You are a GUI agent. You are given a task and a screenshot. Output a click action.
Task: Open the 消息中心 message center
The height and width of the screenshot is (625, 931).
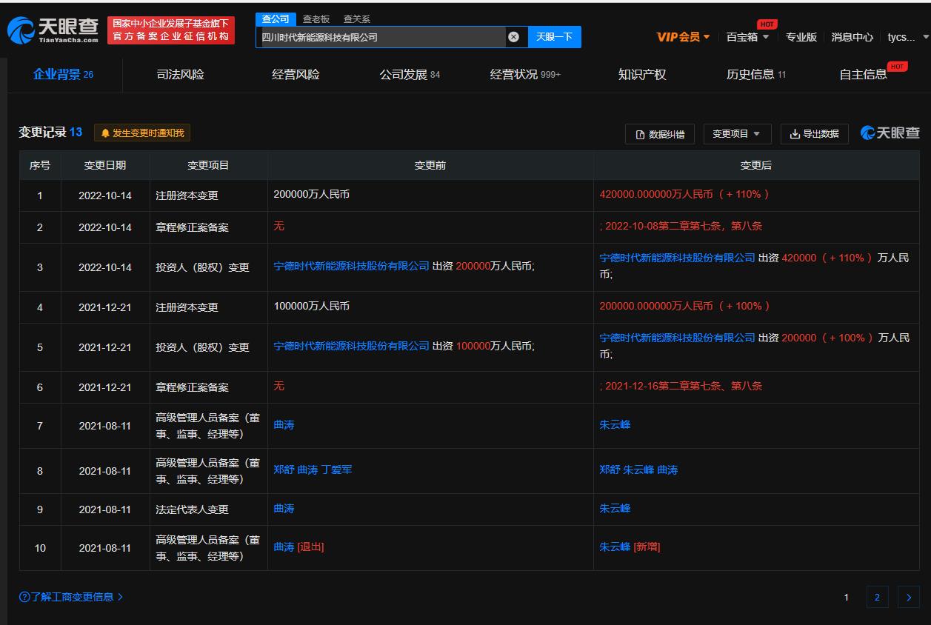[x=852, y=37]
